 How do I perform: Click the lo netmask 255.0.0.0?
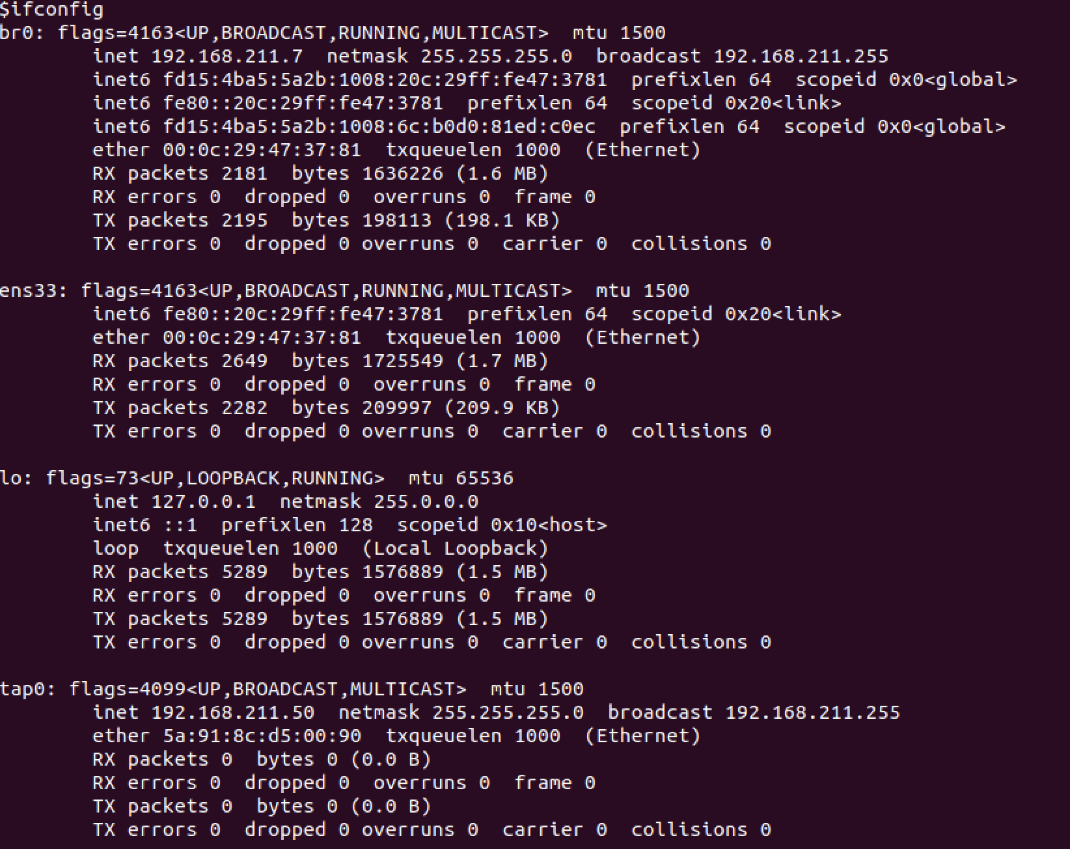click(x=426, y=501)
